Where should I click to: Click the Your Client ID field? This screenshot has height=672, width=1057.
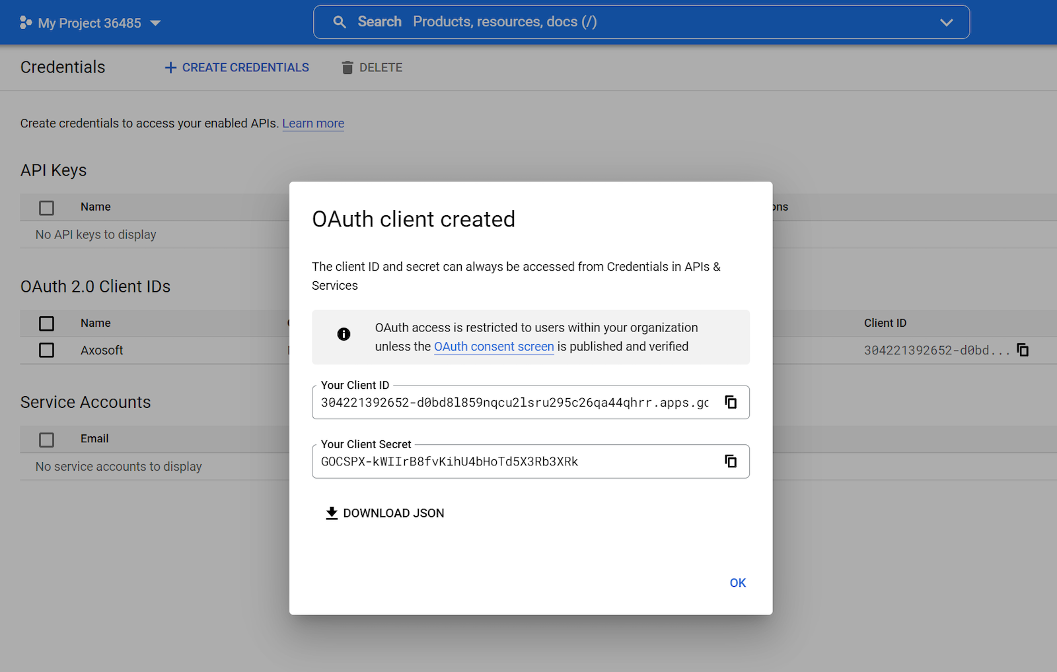(x=530, y=402)
